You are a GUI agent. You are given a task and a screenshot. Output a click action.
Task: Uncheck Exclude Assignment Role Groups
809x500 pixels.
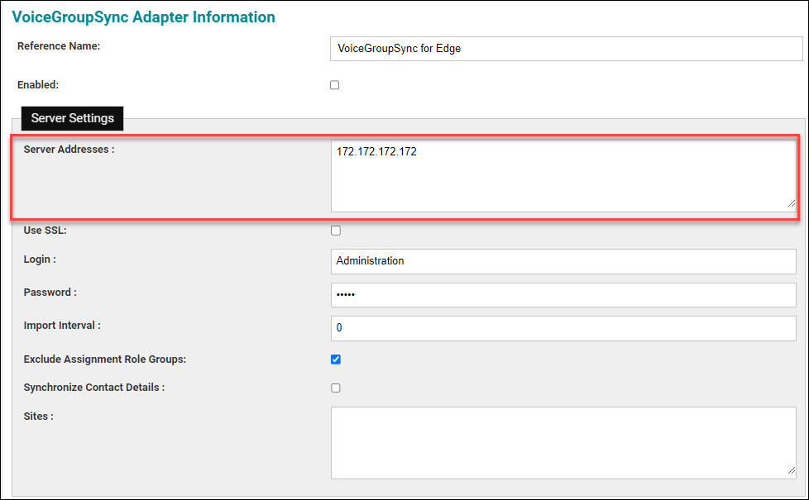pyautogui.click(x=335, y=359)
